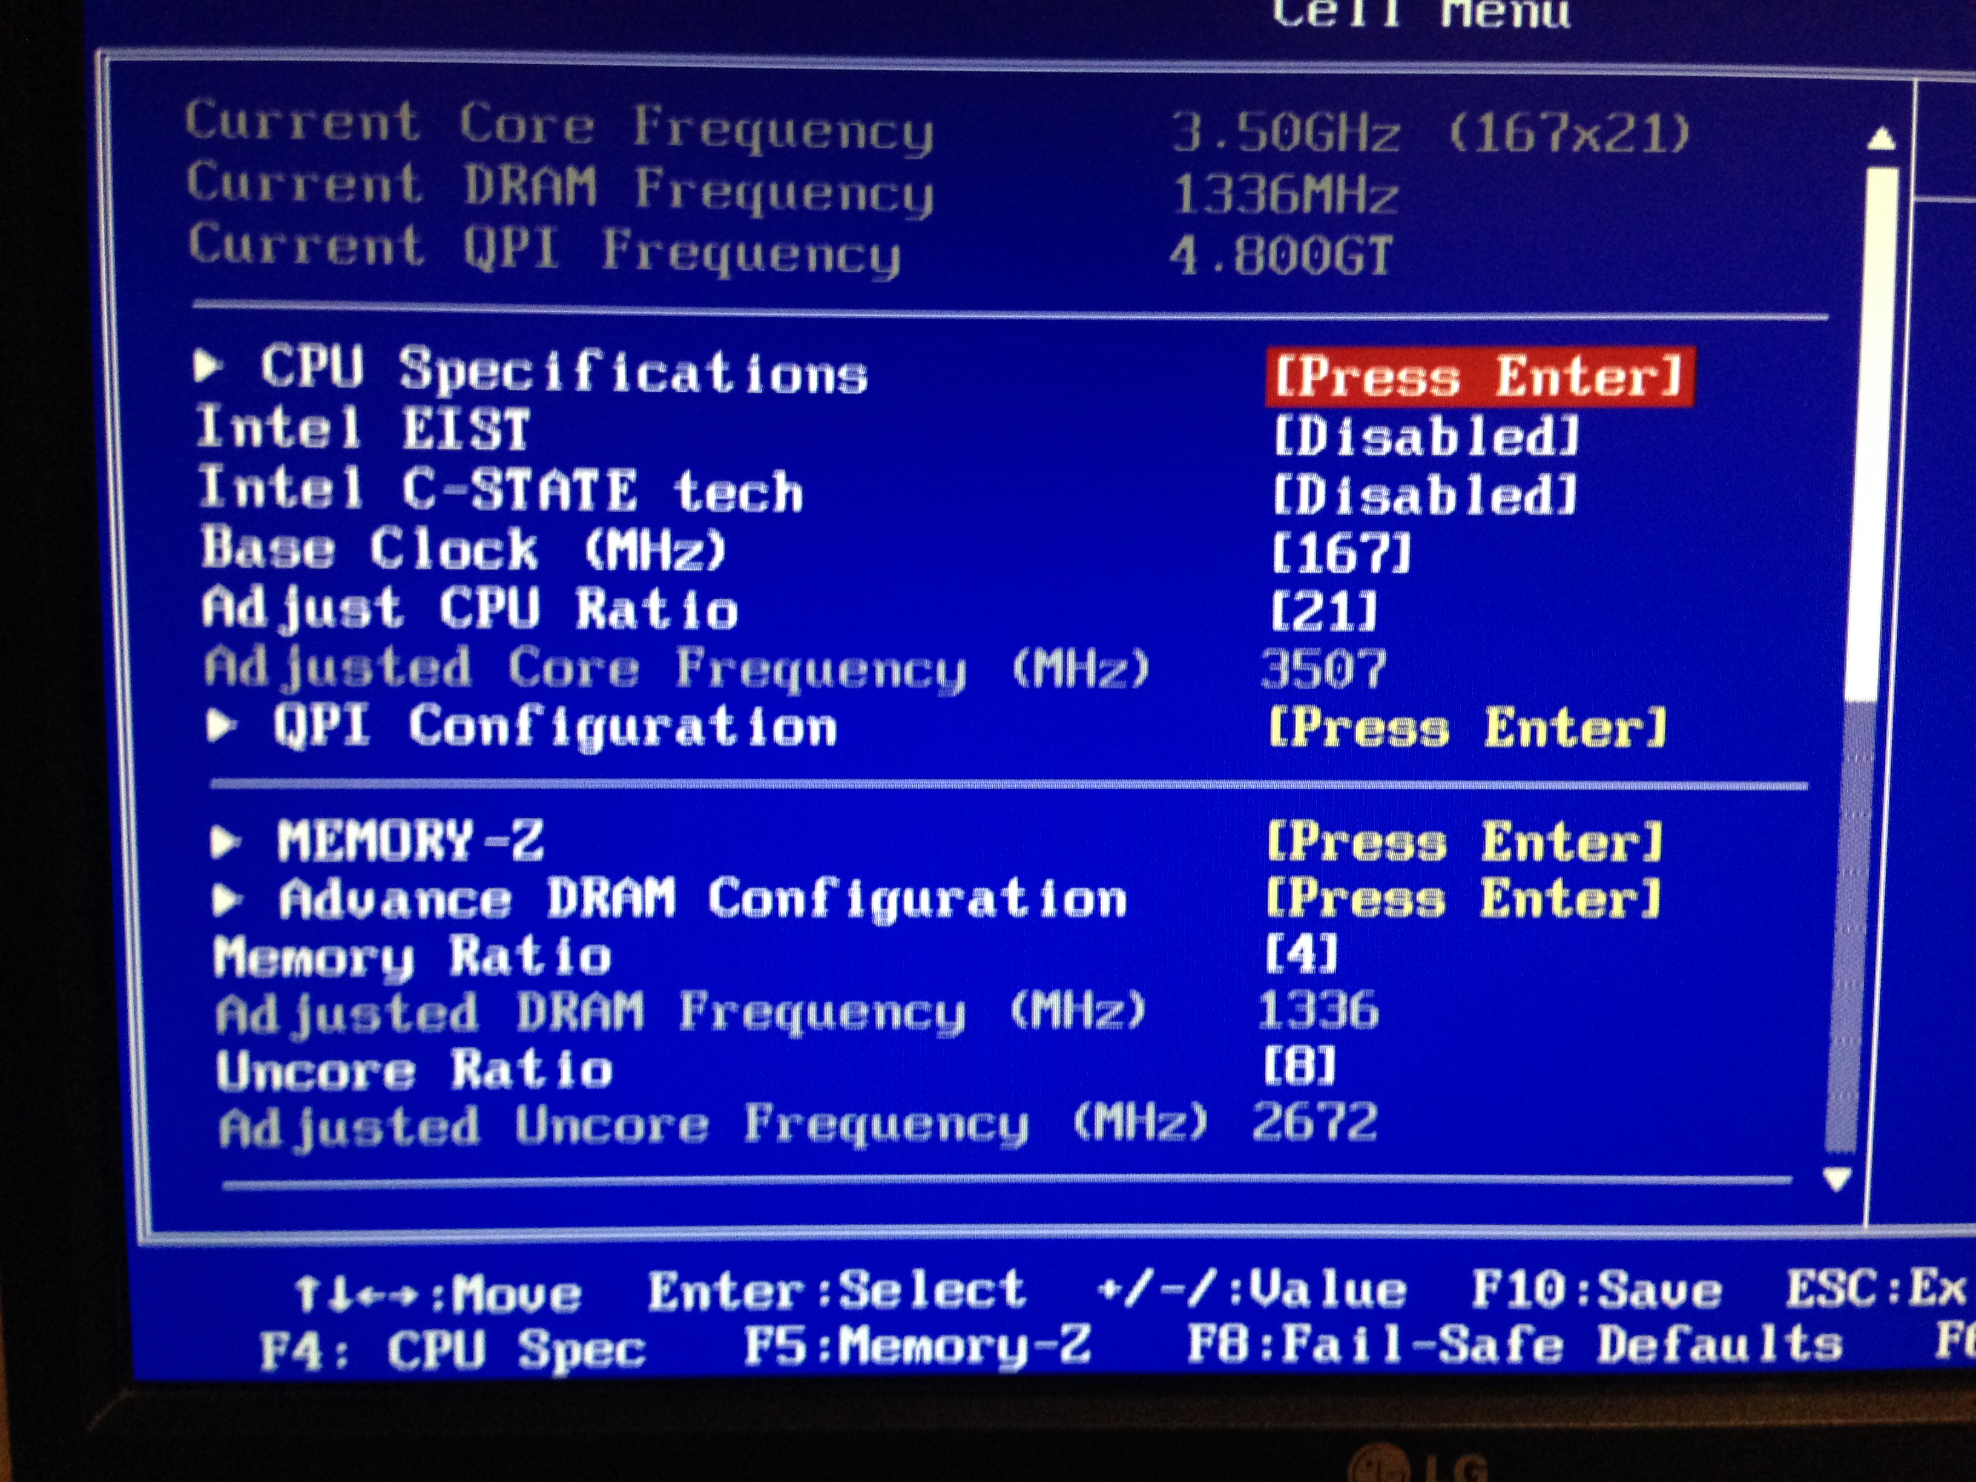This screenshot has width=1976, height=1482.
Task: Select the Adjust CPU Ratio menu item
Action: click(x=470, y=609)
